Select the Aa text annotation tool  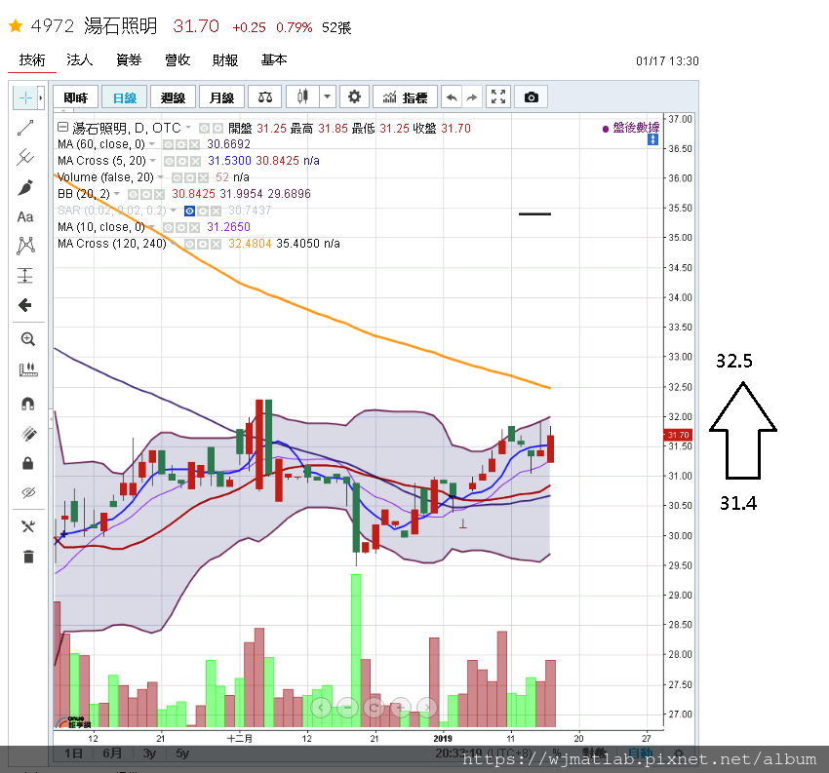pos(25,216)
